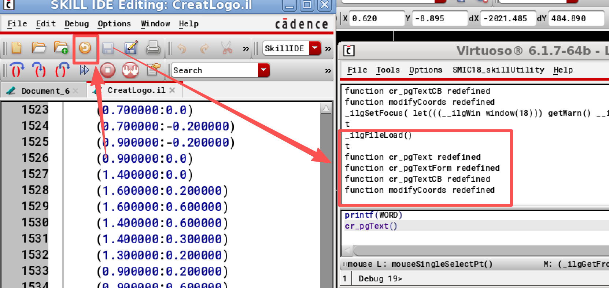Viewport: 609px width, 288px height.
Task: Click the dY field showing 484.890
Action: tap(576, 18)
